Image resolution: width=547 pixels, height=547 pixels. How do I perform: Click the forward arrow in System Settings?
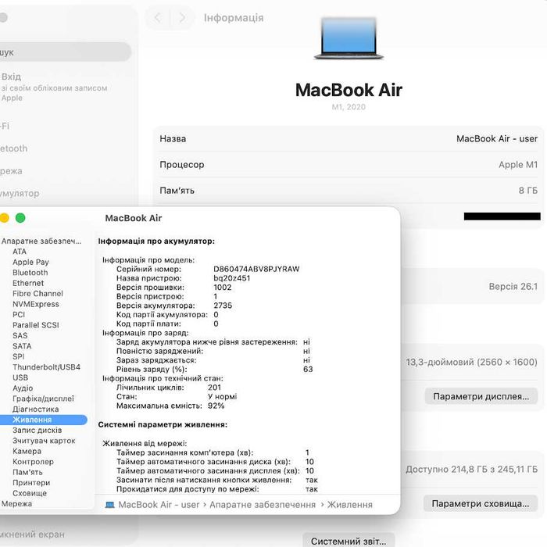tap(182, 18)
